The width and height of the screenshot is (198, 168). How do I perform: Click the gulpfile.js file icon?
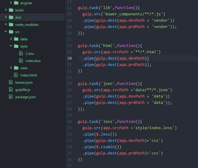[11, 90]
